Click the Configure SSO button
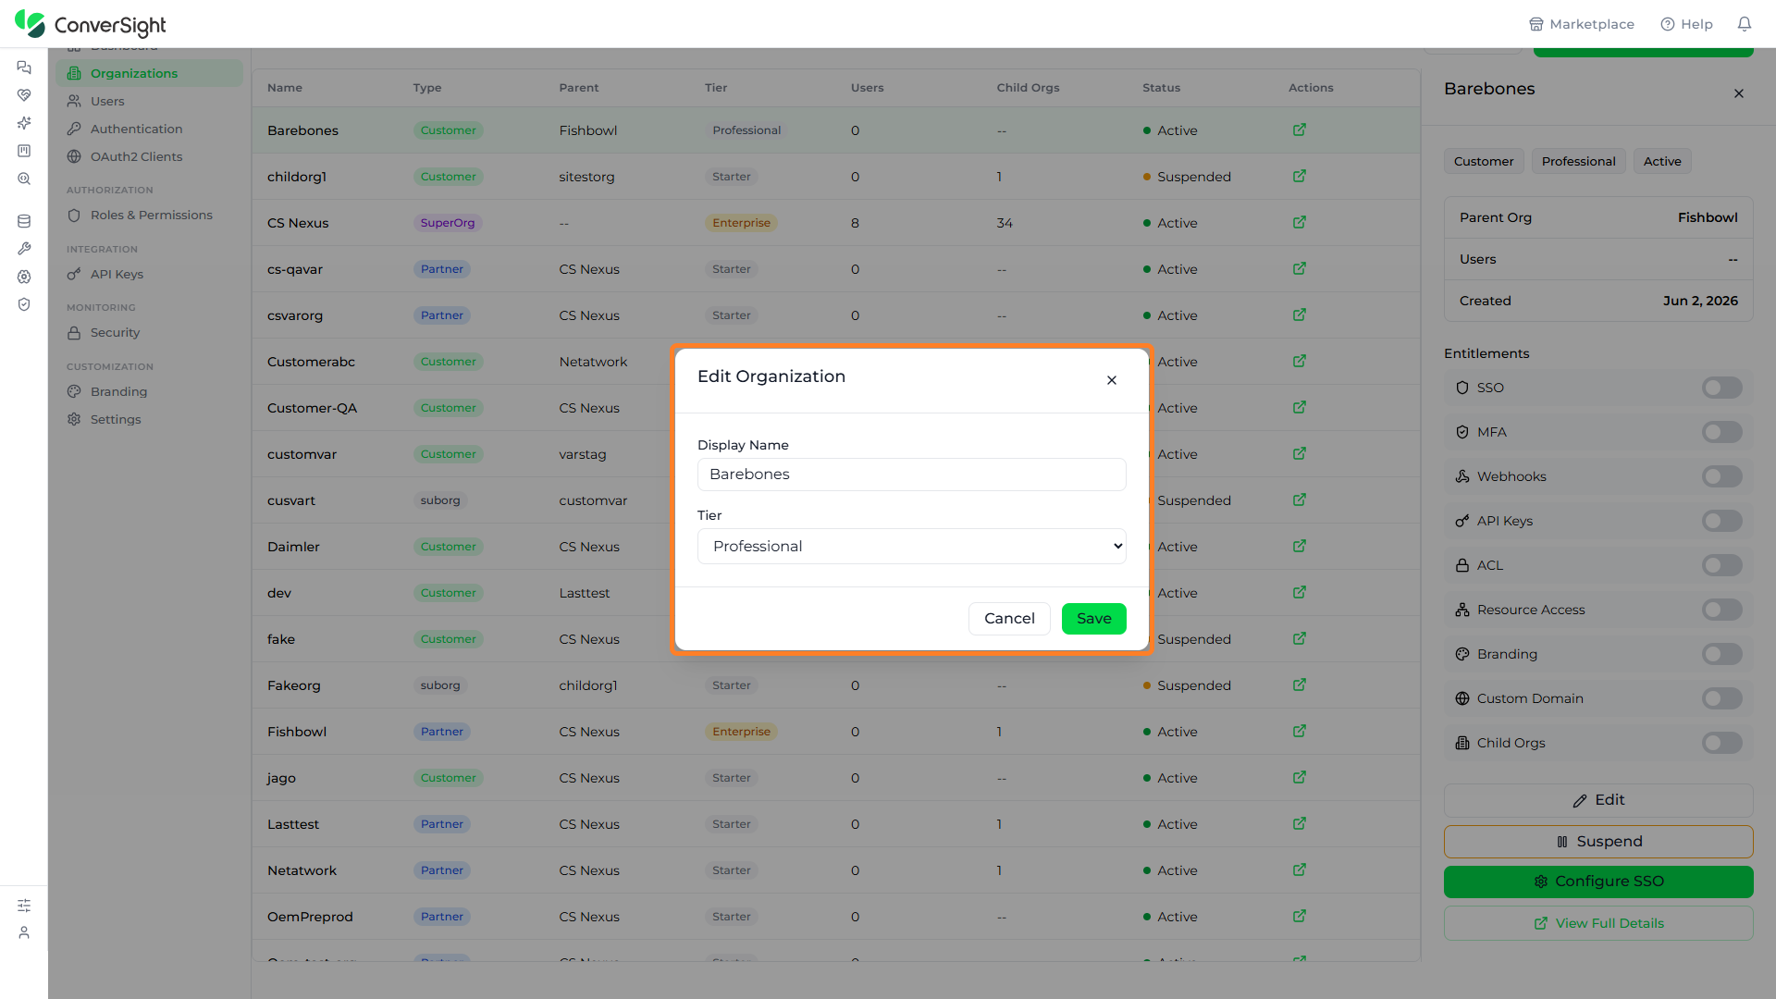Image resolution: width=1776 pixels, height=999 pixels. click(1598, 882)
